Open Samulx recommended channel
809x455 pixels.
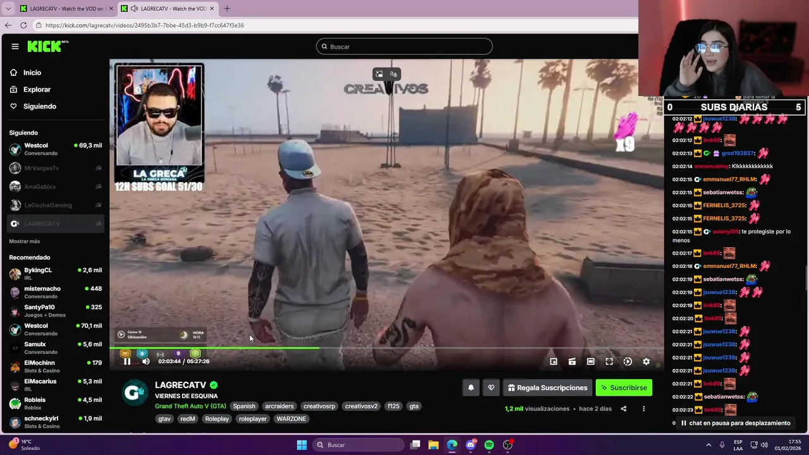pos(56,348)
